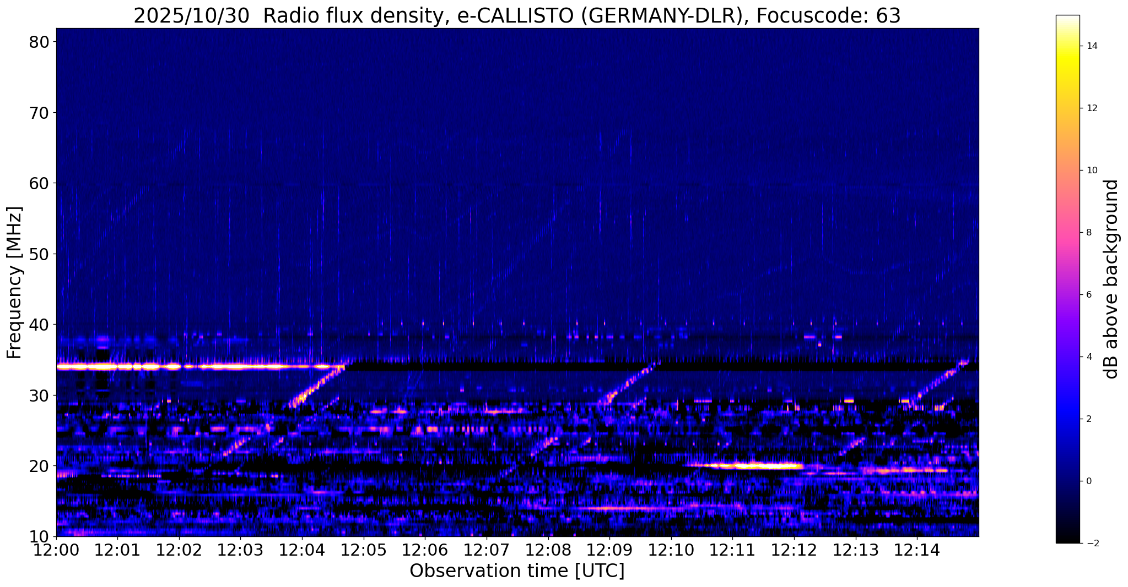This screenshot has height=587, width=1128.
Task: Click the 'dB above background' colorbar label
Action: 1111,279
